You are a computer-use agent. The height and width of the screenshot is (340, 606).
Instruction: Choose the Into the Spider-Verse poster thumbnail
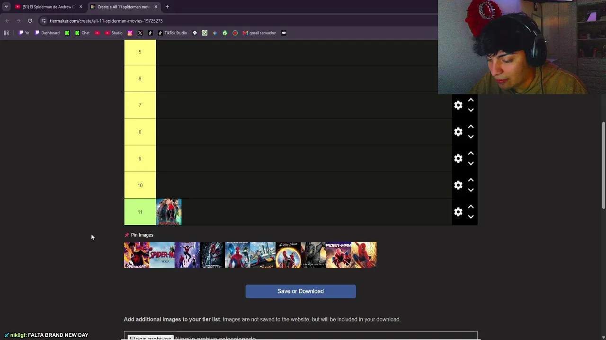click(187, 255)
